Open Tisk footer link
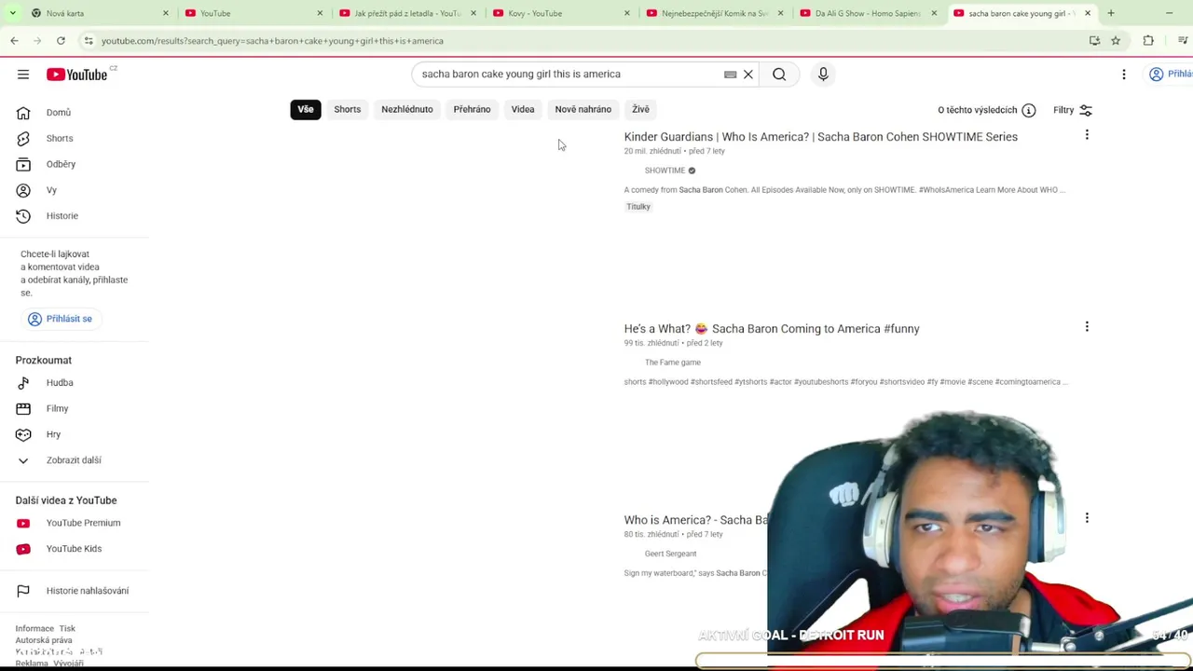 pyautogui.click(x=67, y=629)
